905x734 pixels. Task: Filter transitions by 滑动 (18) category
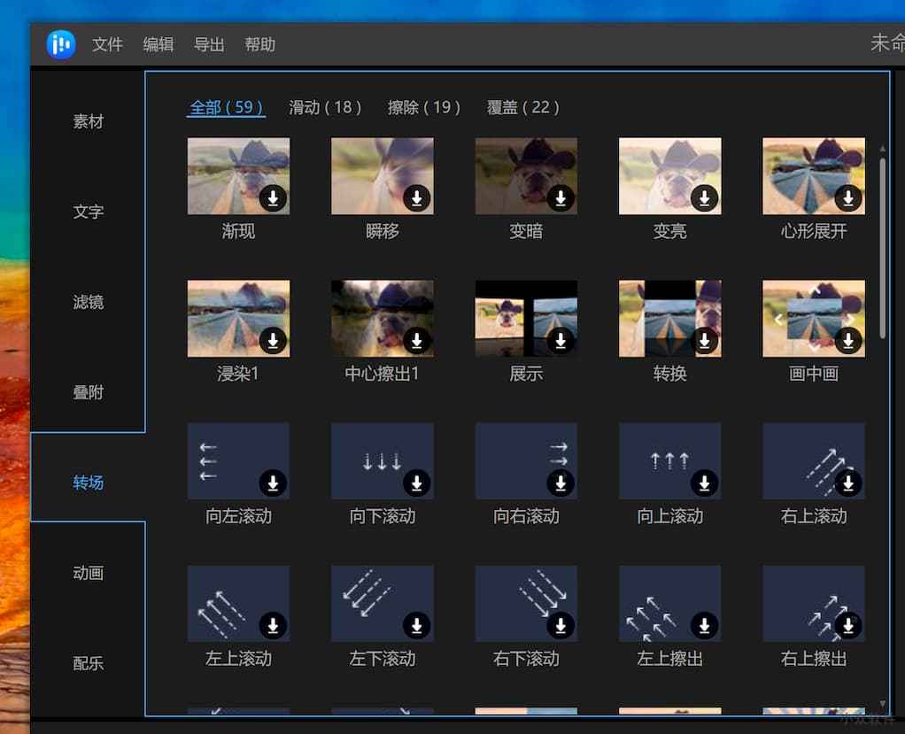[325, 107]
